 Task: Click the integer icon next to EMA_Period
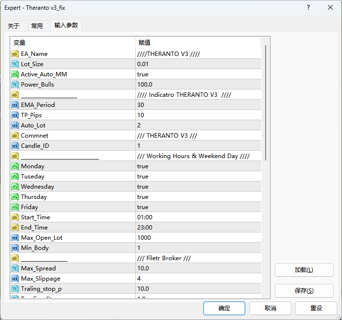pyautogui.click(x=15, y=105)
